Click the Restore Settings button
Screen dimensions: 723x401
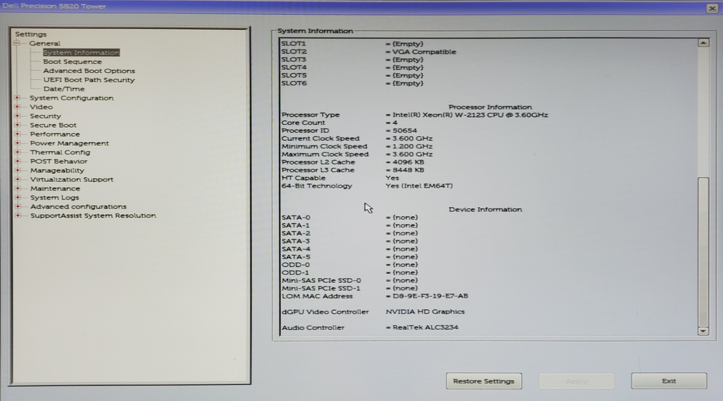[x=484, y=381]
